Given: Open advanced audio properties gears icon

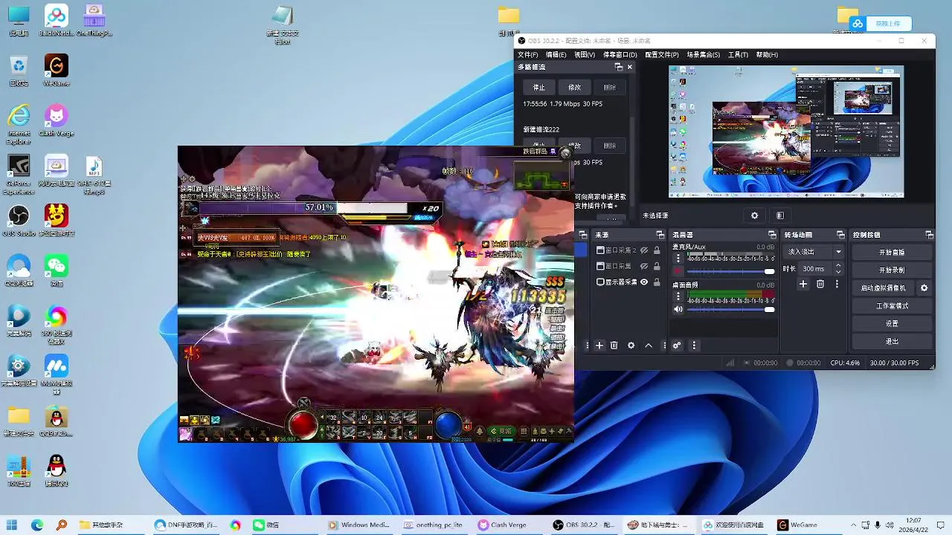Looking at the screenshot, I should pos(677,346).
